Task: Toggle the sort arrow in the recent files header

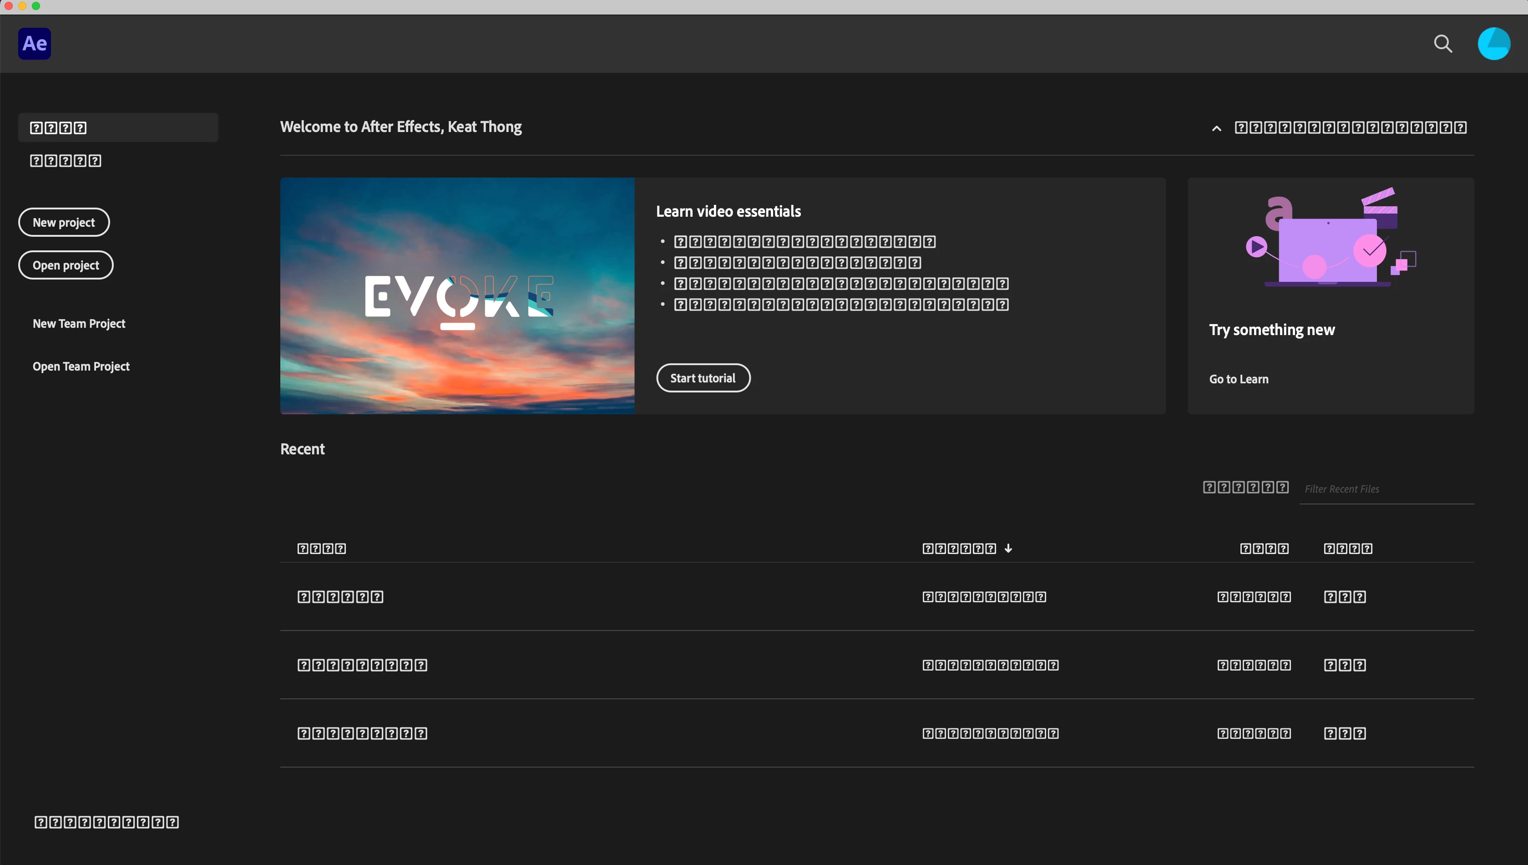Action: pos(1008,548)
